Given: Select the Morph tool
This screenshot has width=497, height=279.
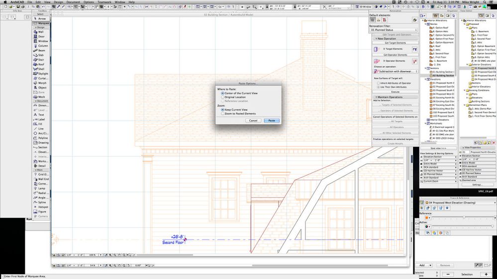Looking at the screenshot, I should pyautogui.click(x=41, y=83).
